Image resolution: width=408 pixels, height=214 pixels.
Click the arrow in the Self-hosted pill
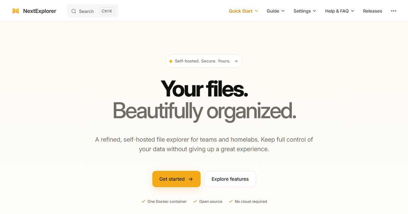236,61
